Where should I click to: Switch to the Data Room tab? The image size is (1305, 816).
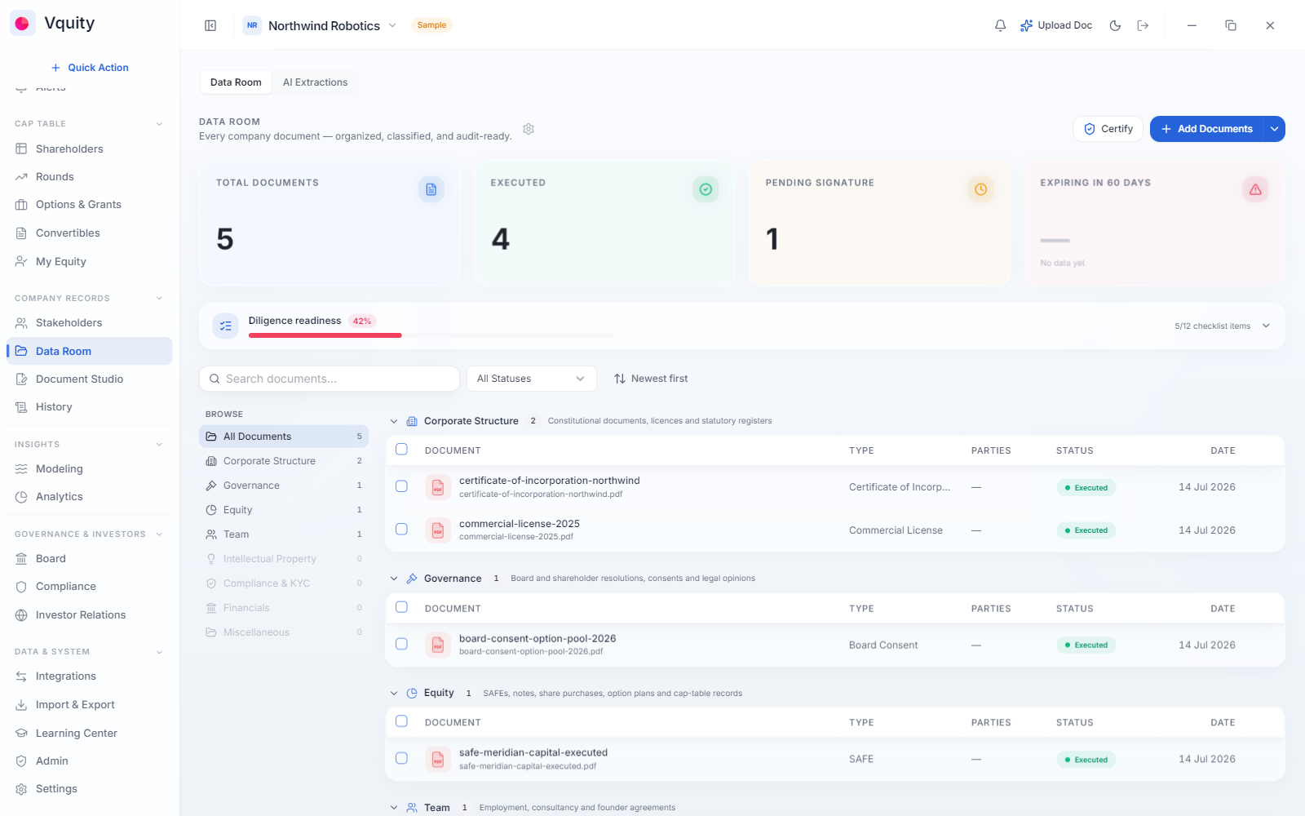coord(236,82)
